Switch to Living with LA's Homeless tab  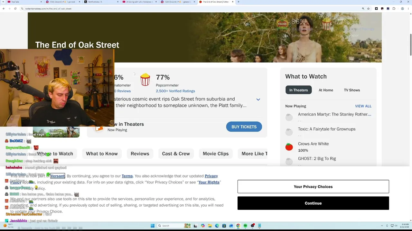click(139, 2)
